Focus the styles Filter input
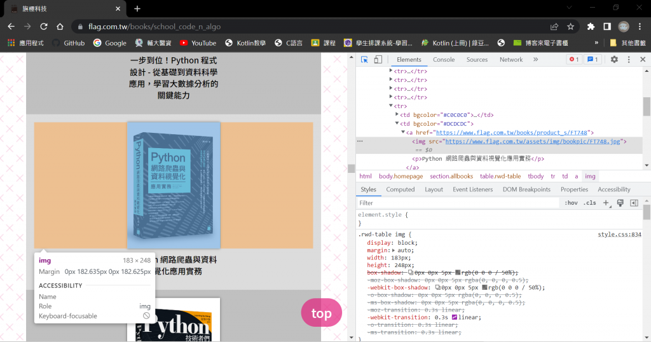This screenshot has width=651, height=342. pos(458,203)
